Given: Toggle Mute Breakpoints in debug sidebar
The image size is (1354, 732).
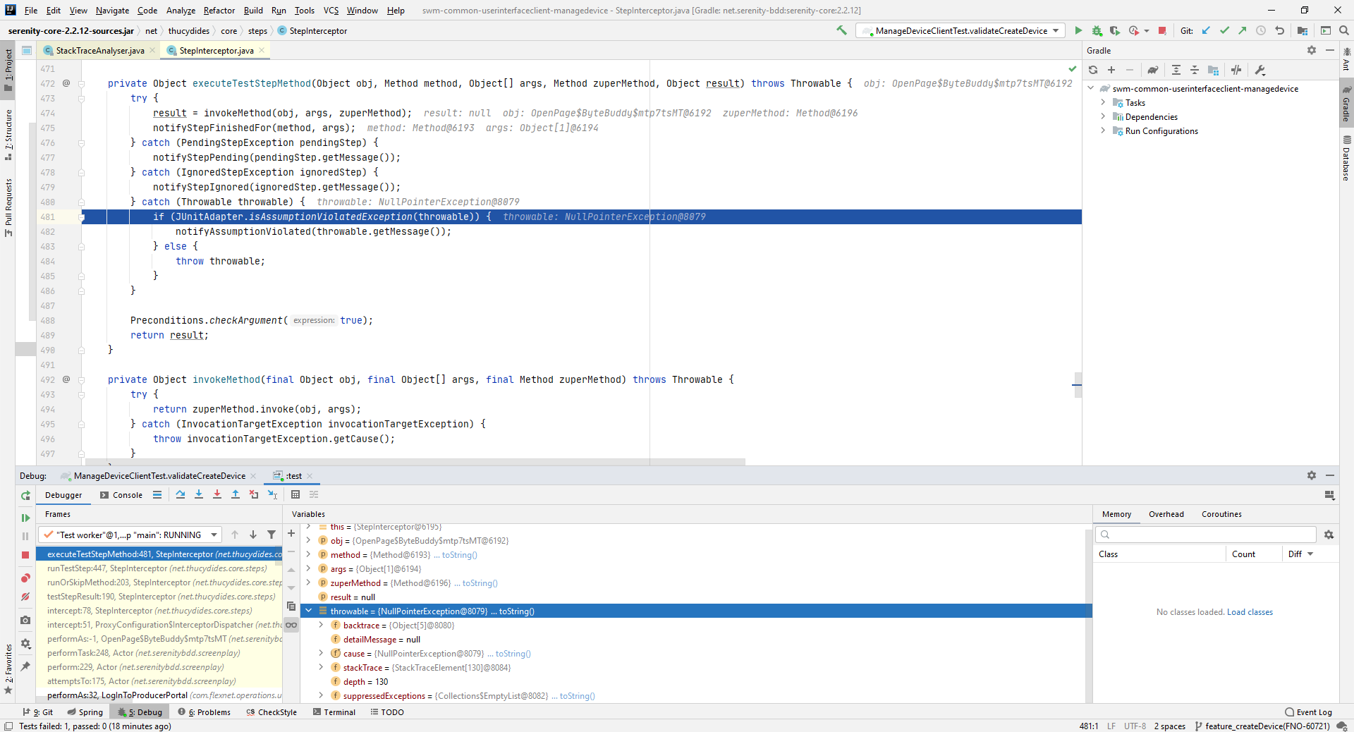Looking at the screenshot, I should (x=25, y=597).
